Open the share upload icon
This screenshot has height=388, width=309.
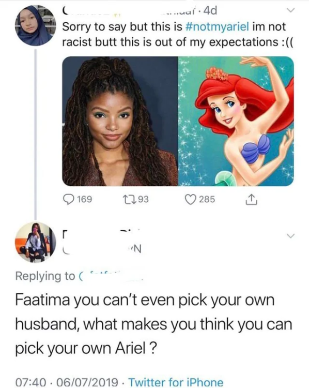click(x=251, y=200)
